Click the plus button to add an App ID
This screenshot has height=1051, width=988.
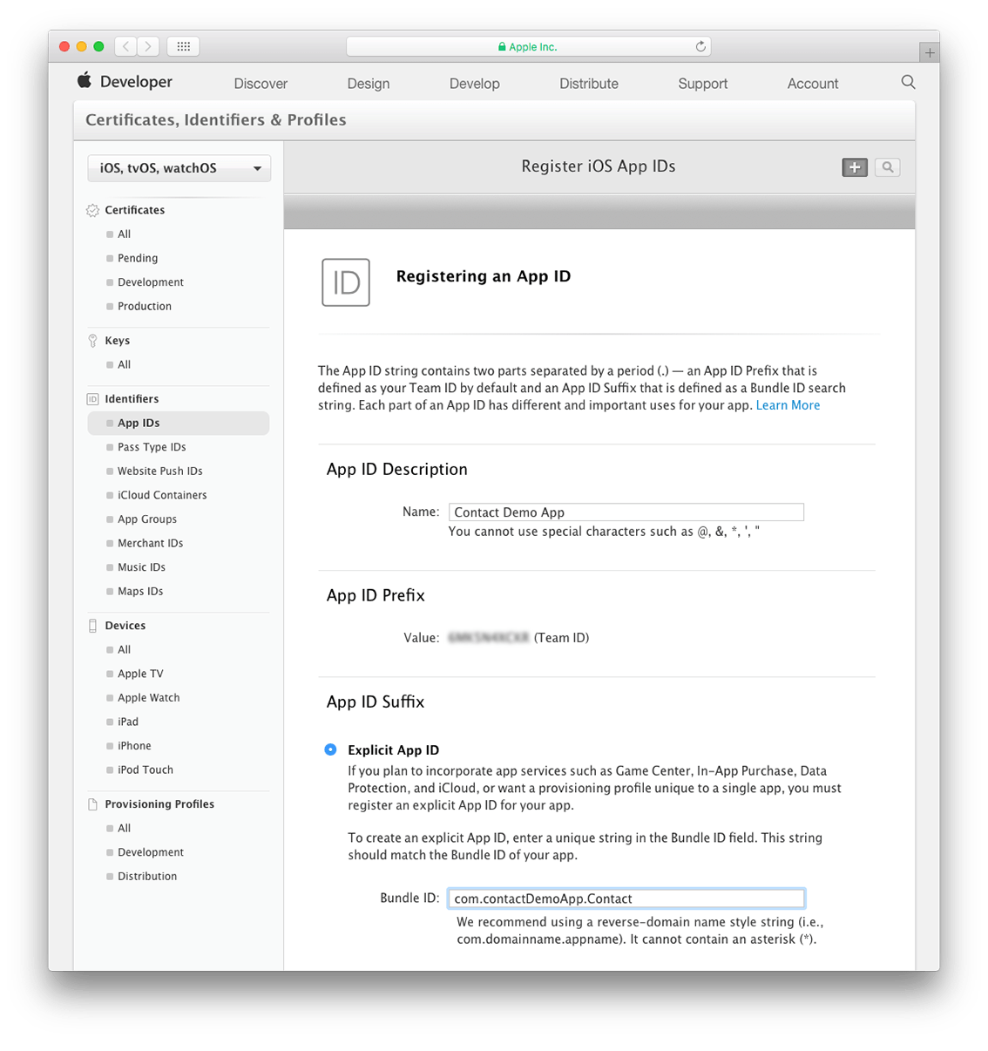855,166
